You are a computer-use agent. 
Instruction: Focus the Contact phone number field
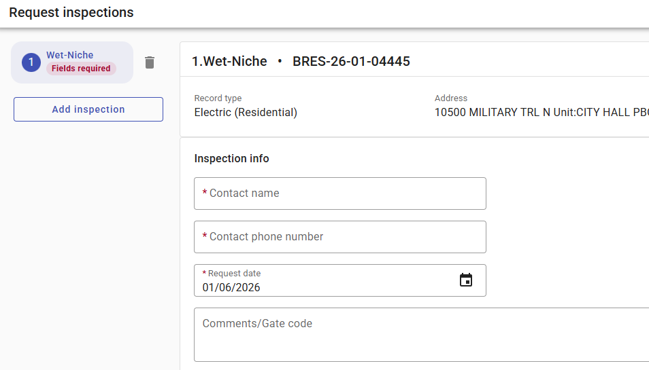pyautogui.click(x=340, y=237)
